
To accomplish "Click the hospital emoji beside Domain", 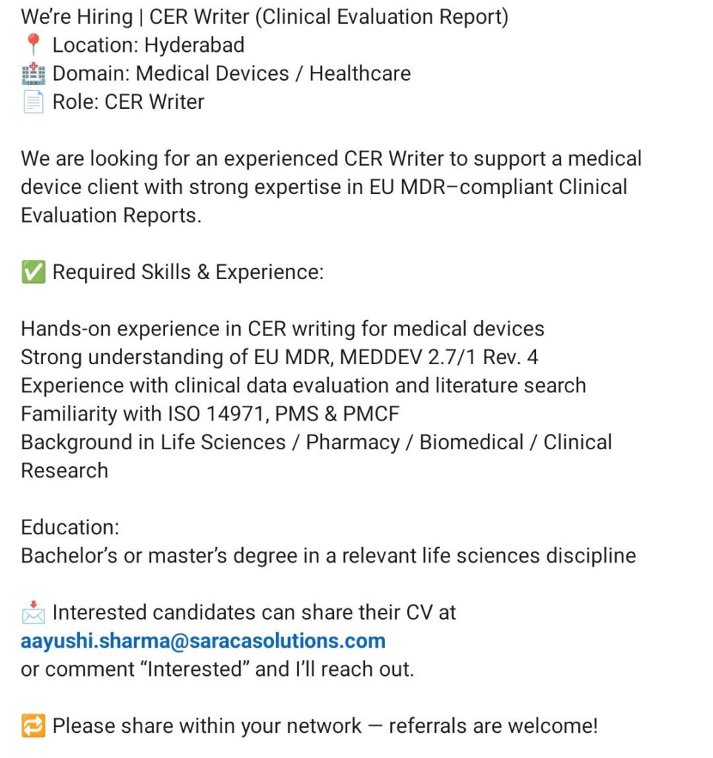I will [33, 73].
